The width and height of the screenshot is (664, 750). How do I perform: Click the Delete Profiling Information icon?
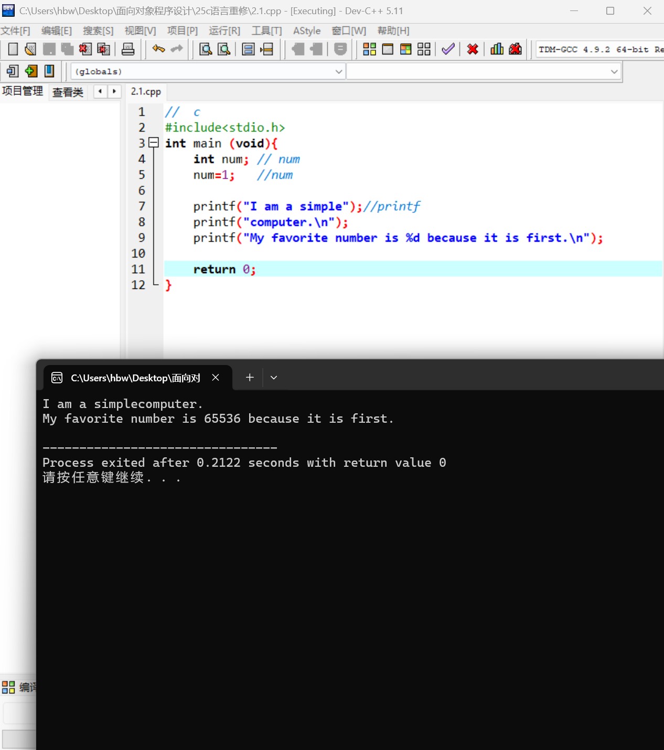(x=515, y=49)
